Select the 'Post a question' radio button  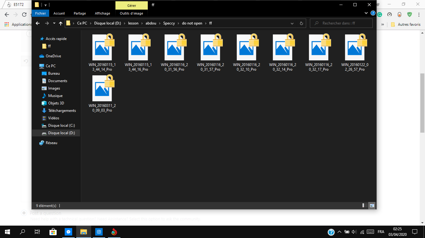pos(24,213)
